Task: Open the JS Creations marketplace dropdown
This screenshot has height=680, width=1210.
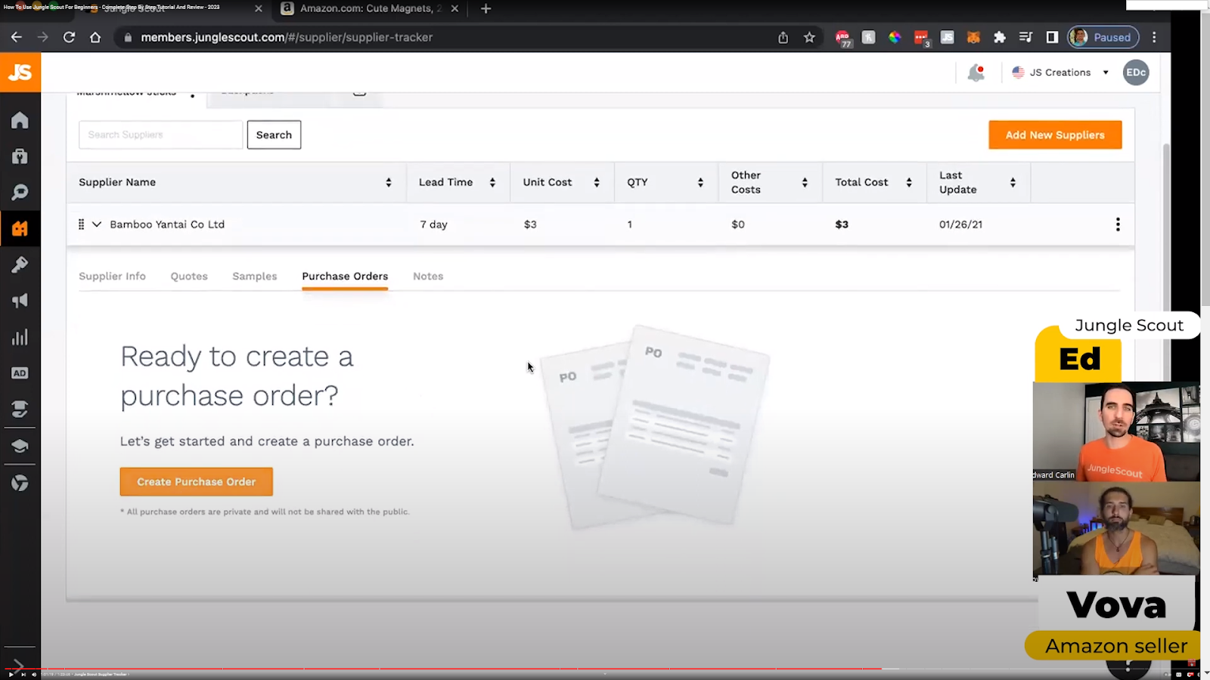Action: coord(1060,73)
